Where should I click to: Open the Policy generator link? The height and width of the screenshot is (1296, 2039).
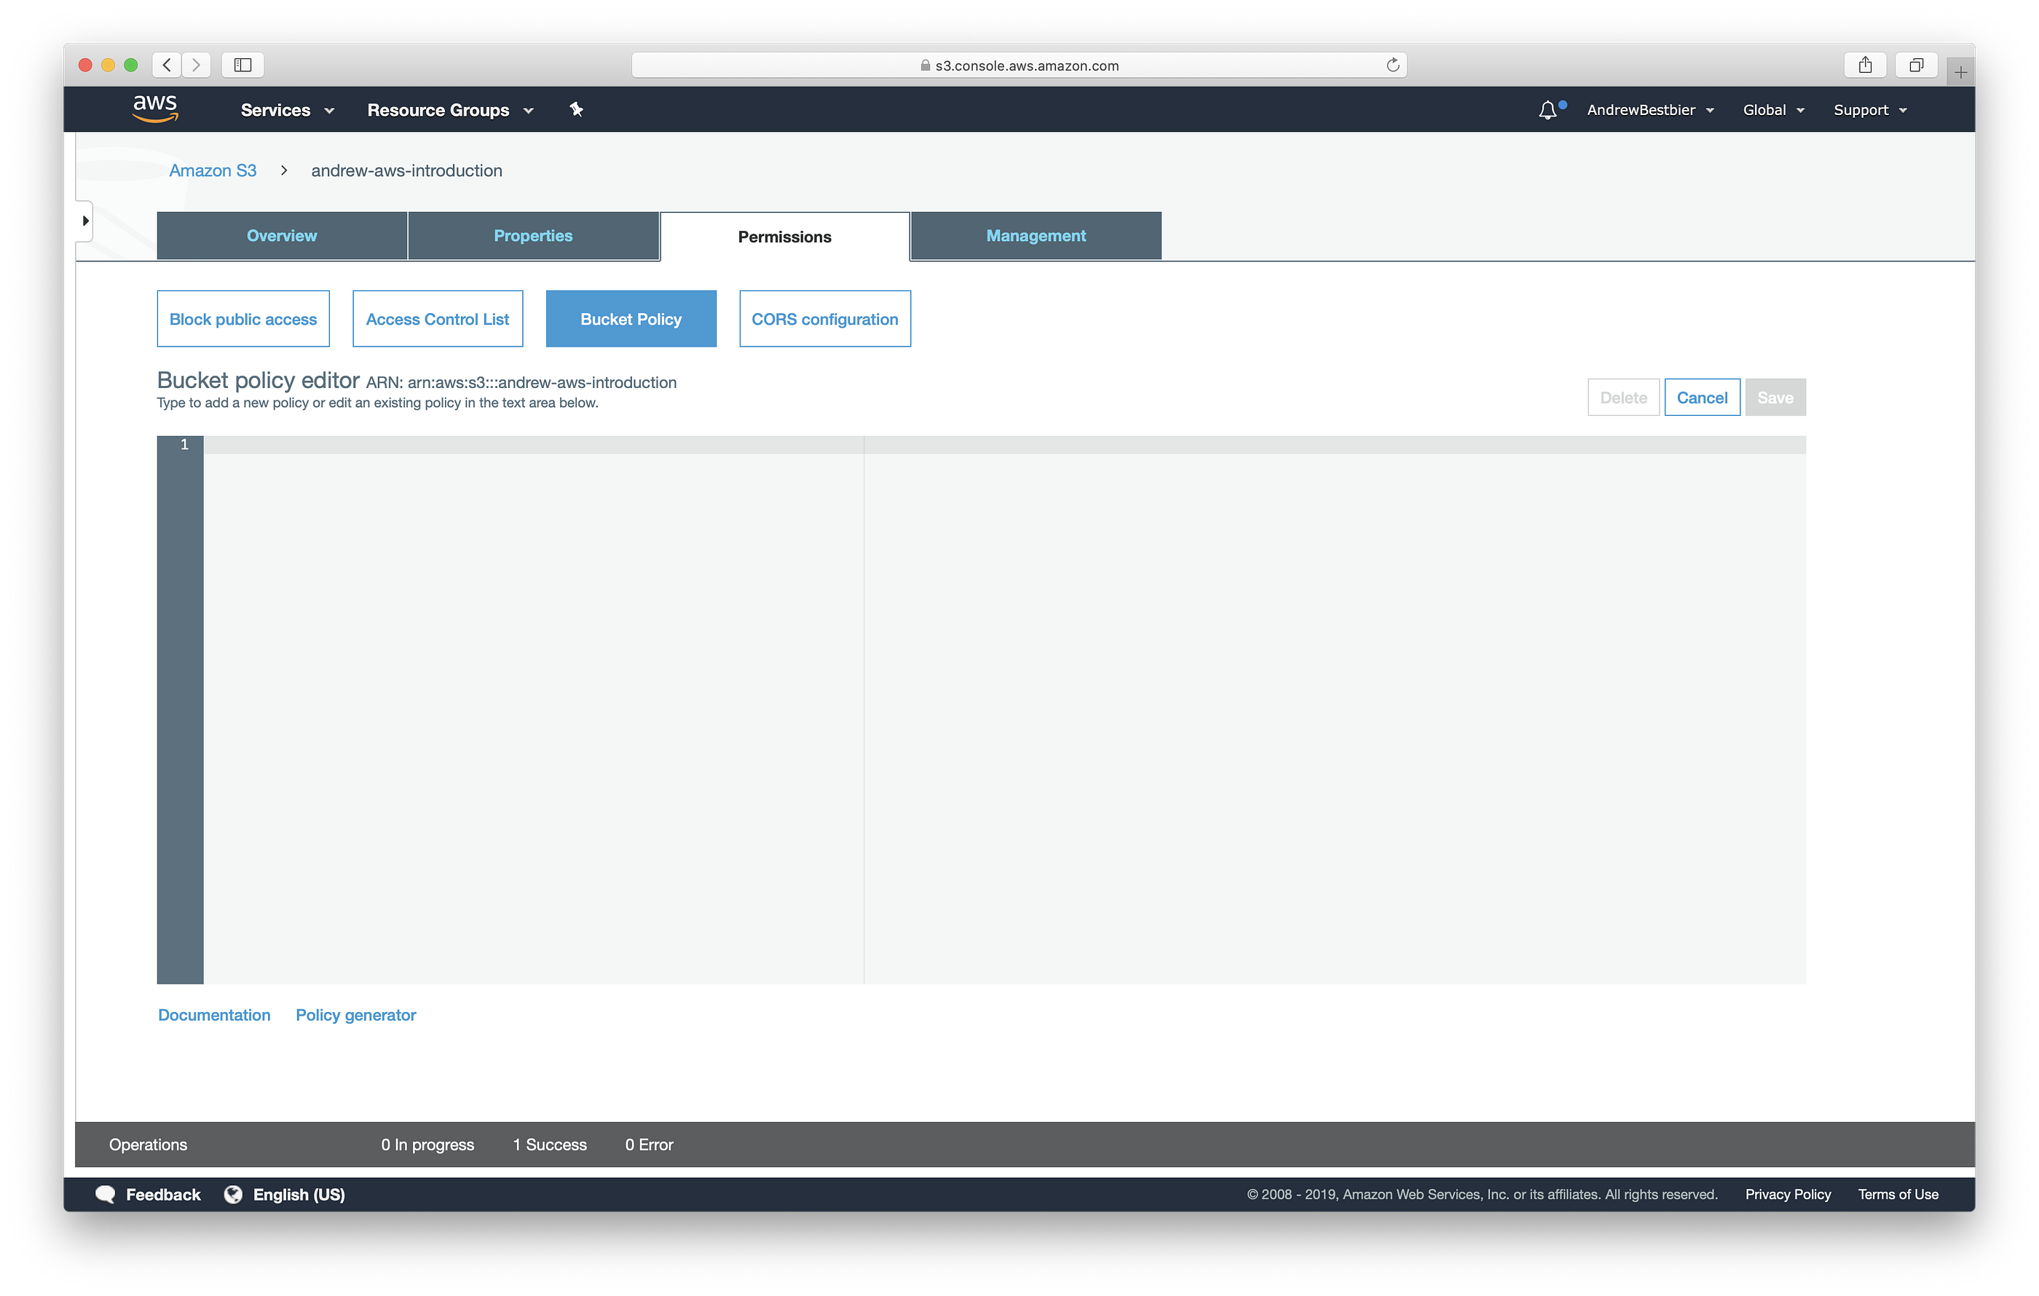tap(355, 1014)
